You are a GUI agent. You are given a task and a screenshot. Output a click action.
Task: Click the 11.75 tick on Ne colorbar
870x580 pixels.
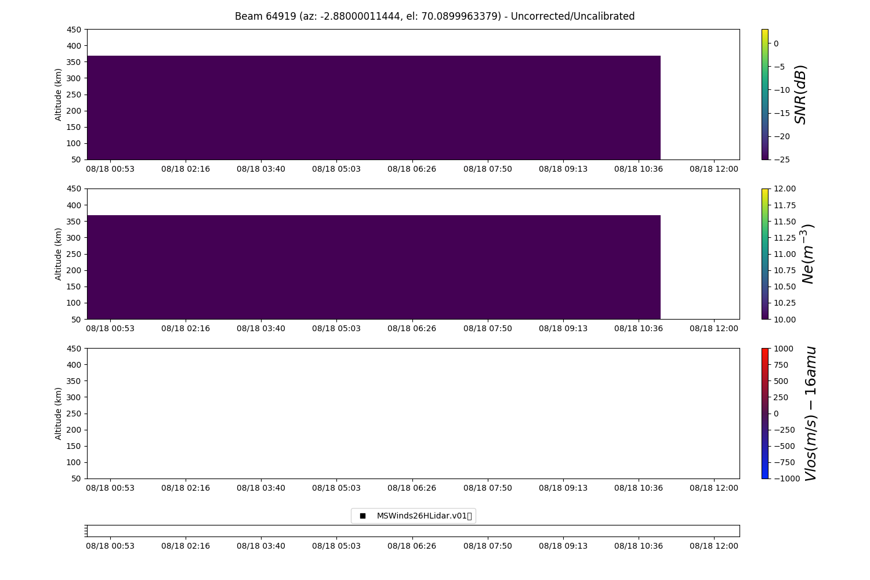click(x=784, y=205)
